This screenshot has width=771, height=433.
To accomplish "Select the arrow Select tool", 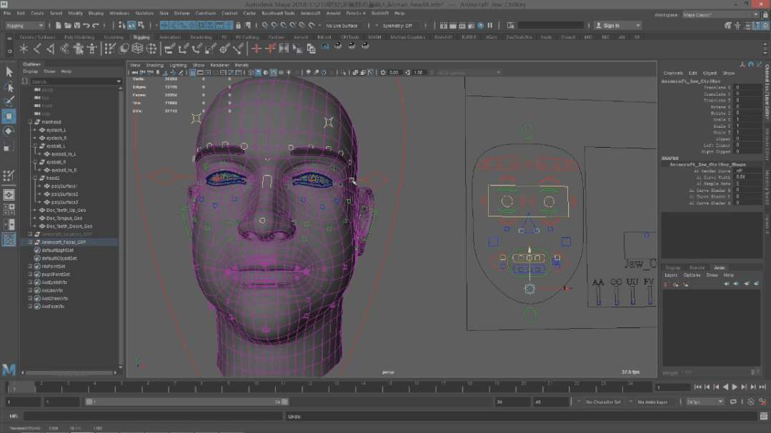I will point(9,72).
